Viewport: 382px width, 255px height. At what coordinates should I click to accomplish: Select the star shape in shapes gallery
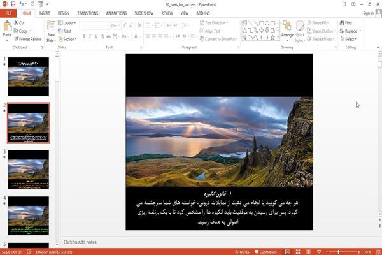click(x=272, y=38)
